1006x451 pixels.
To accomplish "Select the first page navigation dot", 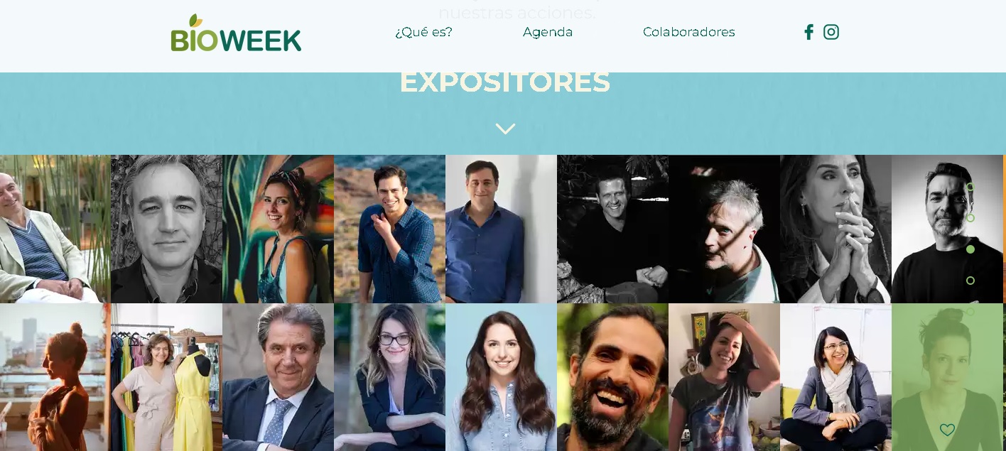I will 970,187.
